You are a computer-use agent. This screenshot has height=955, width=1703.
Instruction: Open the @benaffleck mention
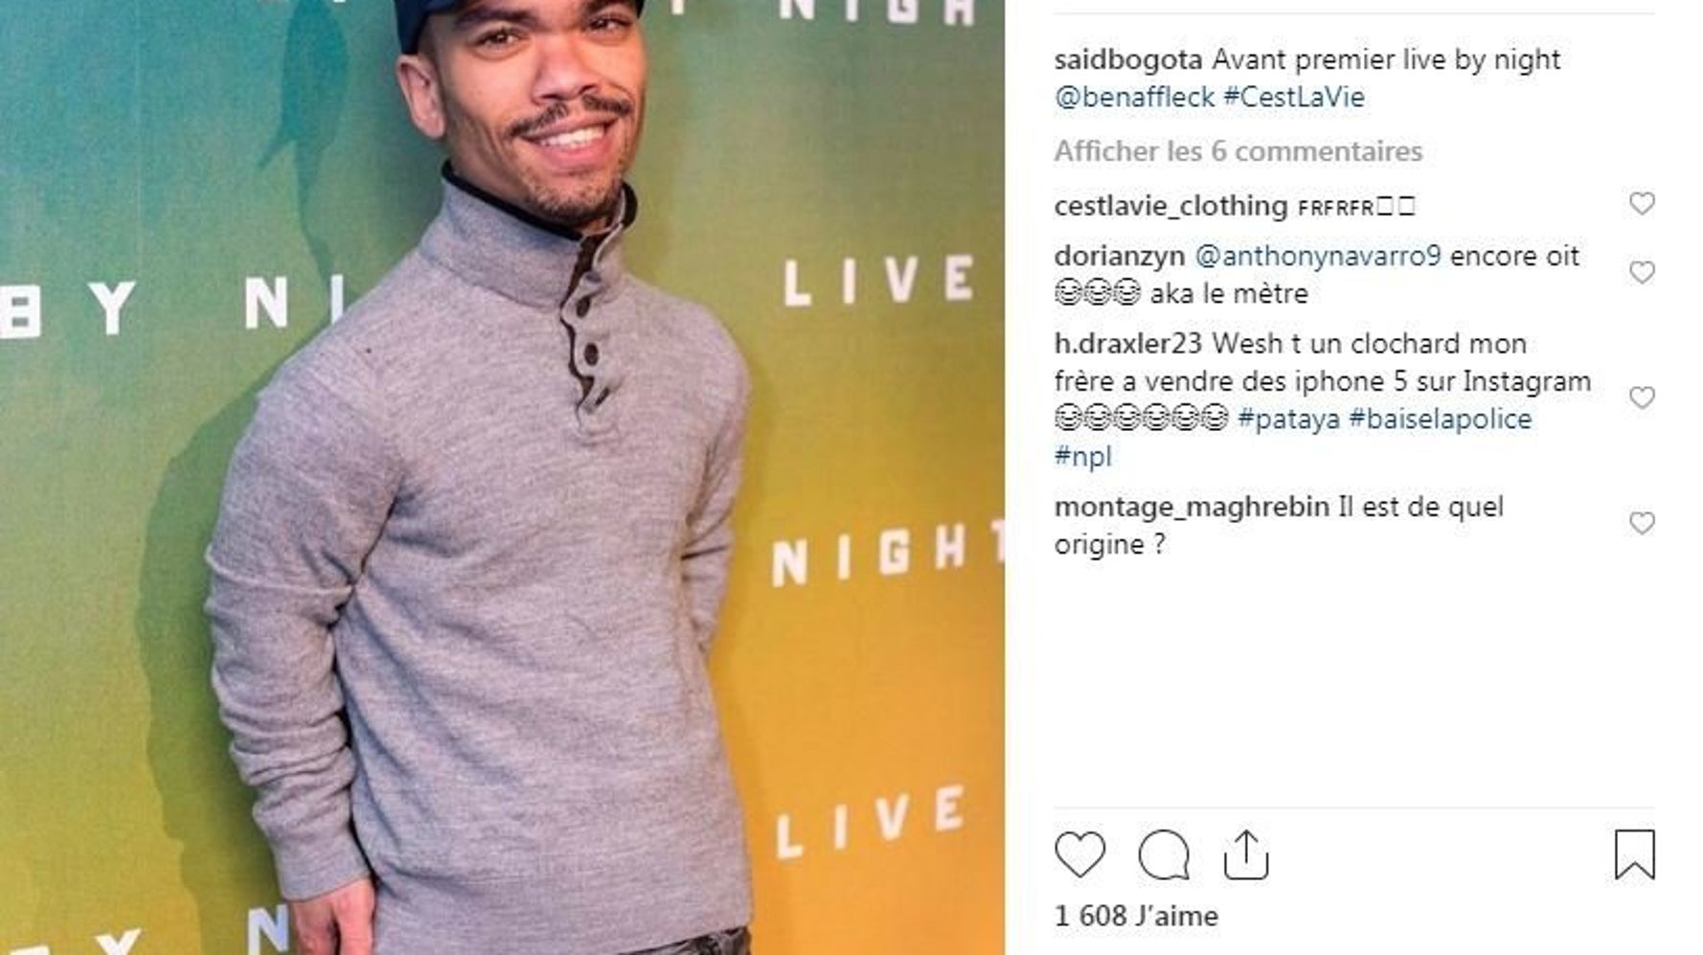(1134, 97)
